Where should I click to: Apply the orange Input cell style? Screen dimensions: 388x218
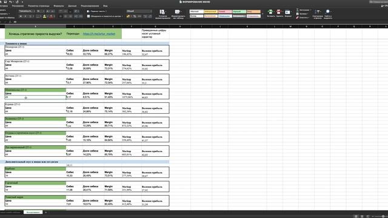[x=253, y=12]
